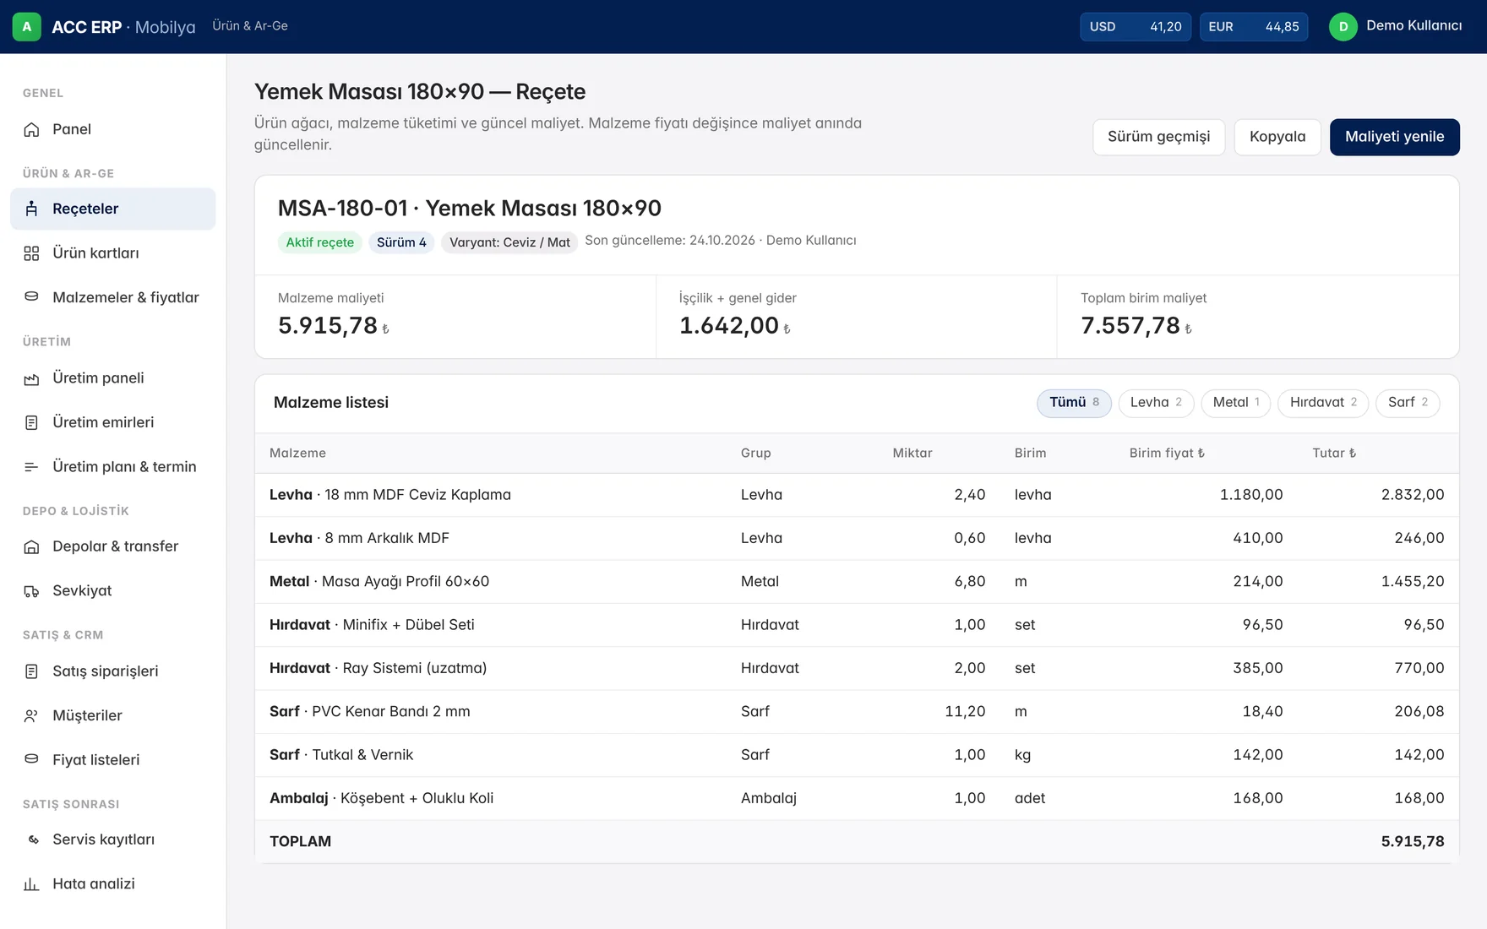Screen dimensions: 1487x929
Task: Open Ürün kartları in the sidebar
Action: pyautogui.click(x=113, y=253)
